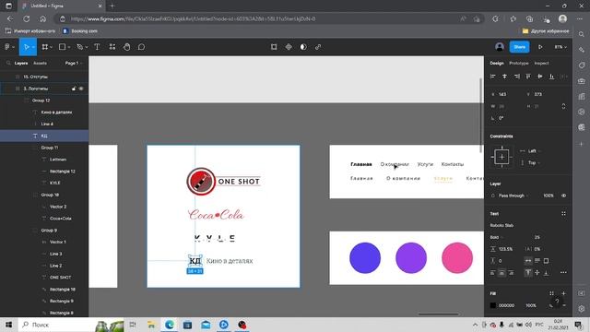
Task: Select the Text tool in toolbar
Action: click(x=97, y=47)
